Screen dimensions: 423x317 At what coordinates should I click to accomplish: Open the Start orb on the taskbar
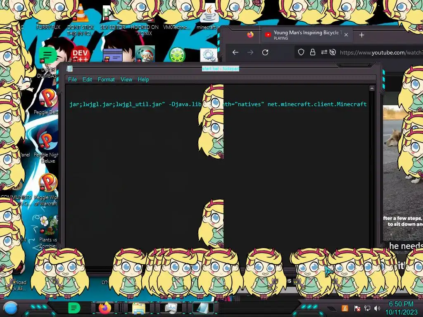[10, 308]
